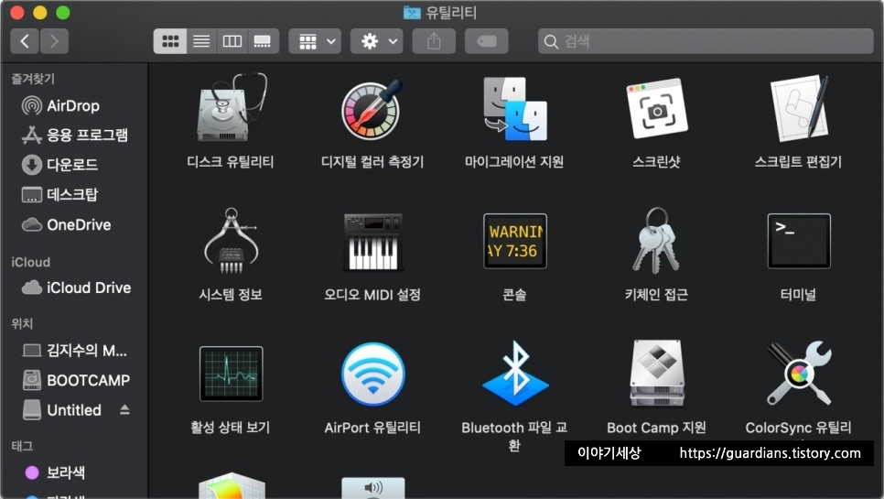
Task: Click the edit tags toolbar button
Action: pyautogui.click(x=487, y=41)
